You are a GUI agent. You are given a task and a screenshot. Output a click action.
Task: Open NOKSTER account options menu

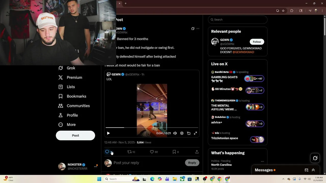96,166
